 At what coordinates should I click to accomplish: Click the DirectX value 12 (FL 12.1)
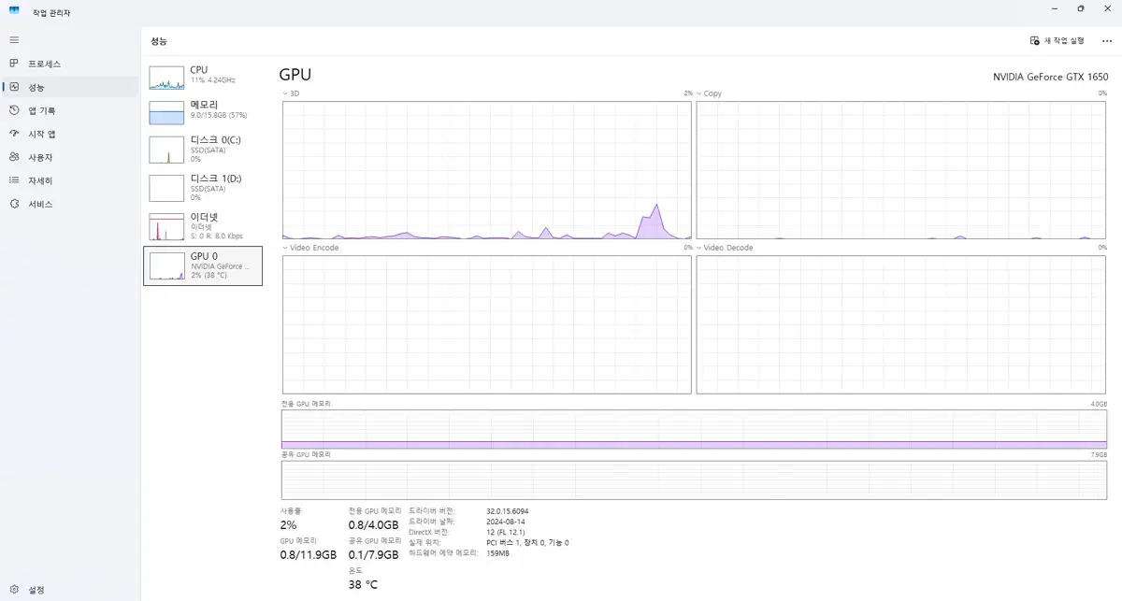[506, 532]
